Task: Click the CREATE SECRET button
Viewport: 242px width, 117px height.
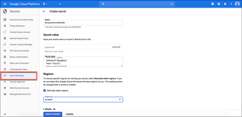Action: (x=53, y=114)
